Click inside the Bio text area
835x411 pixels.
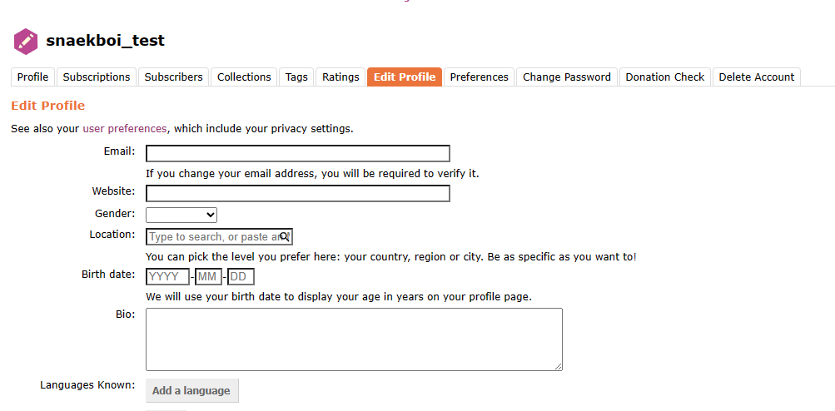[354, 339]
